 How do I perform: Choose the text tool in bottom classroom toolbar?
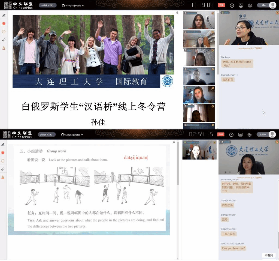(3, 177)
